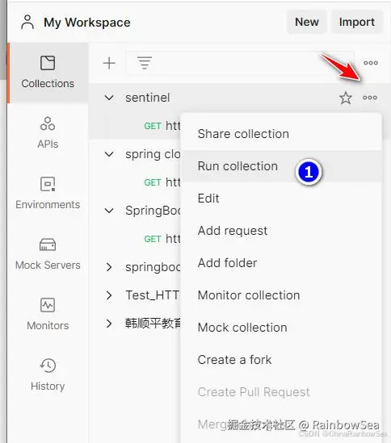Select Create a fork menu entry
Screen dimensions: 391x443
(281, 360)
